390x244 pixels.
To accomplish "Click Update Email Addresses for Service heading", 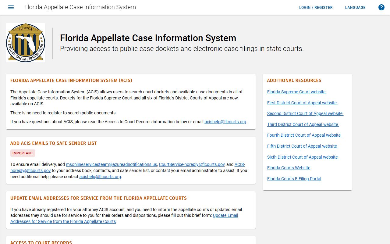I will tap(98, 198).
